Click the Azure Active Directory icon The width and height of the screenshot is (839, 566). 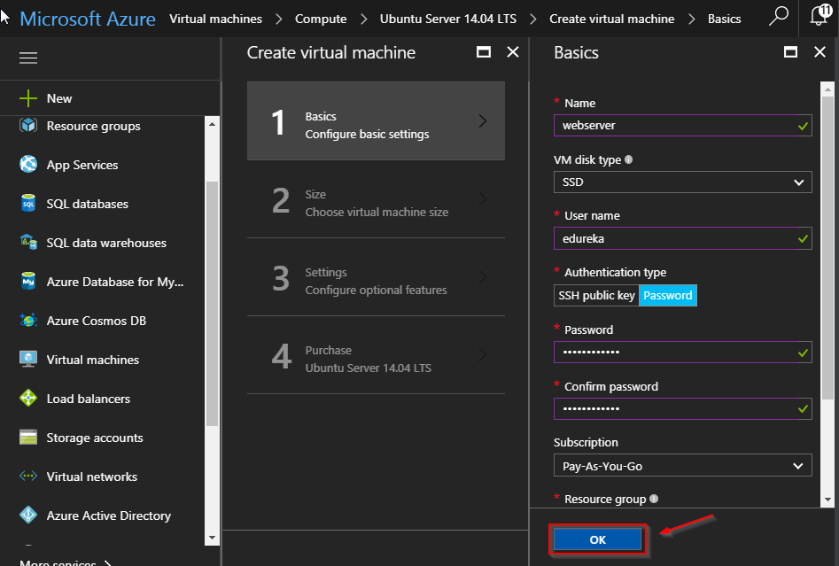click(28, 515)
